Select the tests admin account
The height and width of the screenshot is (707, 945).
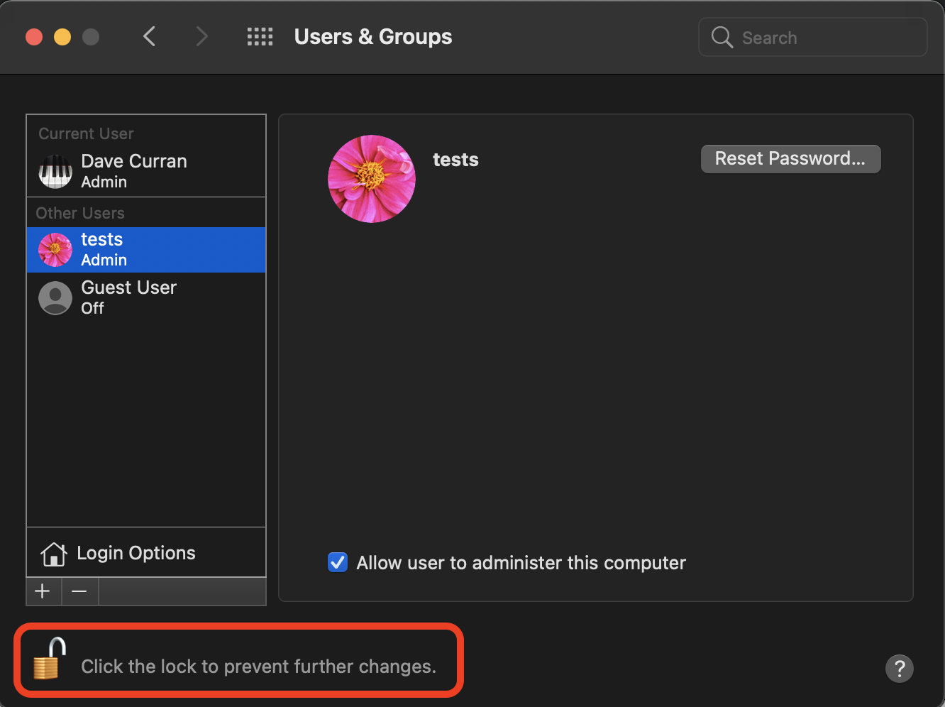(145, 250)
